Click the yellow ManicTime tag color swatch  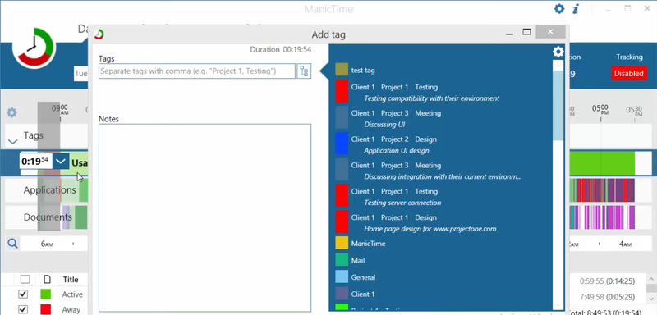pyautogui.click(x=342, y=243)
